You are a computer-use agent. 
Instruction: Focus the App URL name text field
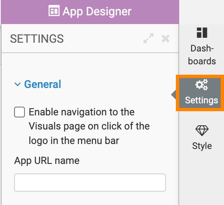coord(90,183)
